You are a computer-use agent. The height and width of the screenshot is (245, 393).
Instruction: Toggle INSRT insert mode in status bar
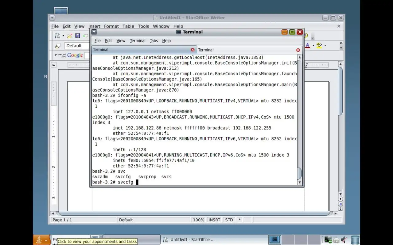(x=214, y=220)
